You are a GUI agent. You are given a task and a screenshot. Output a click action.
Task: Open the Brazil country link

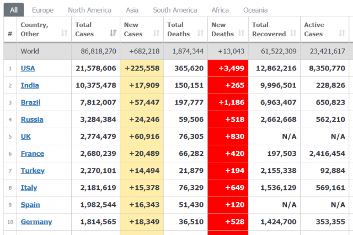coord(31,102)
